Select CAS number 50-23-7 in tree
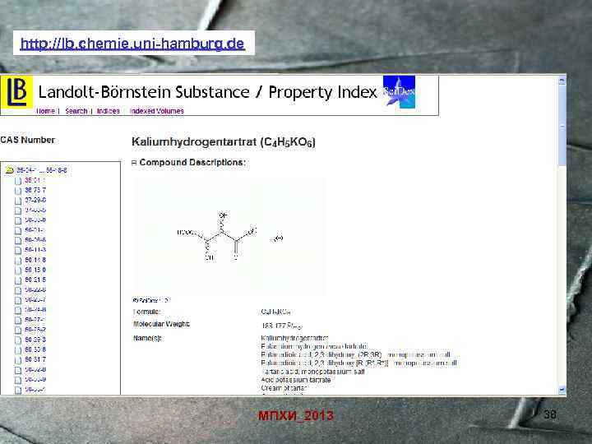This screenshot has height=444, width=592. point(35,299)
